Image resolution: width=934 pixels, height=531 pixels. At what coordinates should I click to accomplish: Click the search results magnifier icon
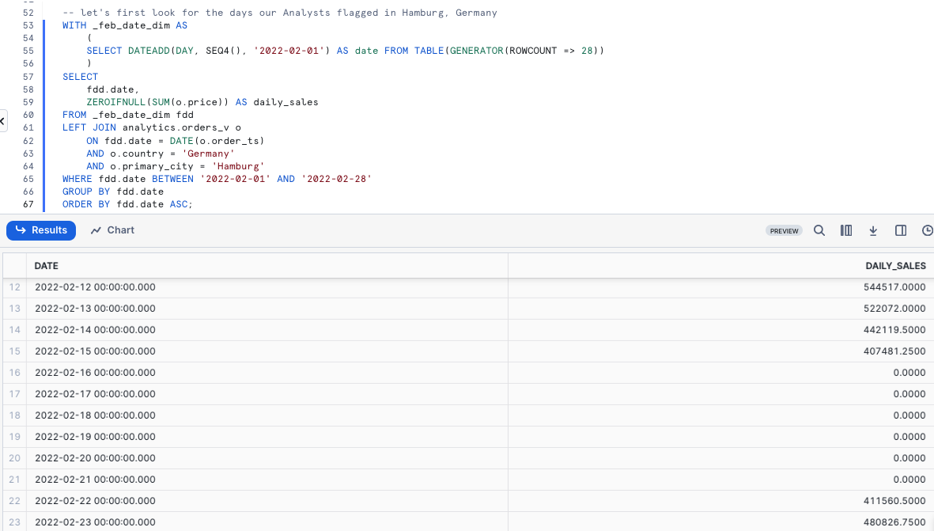click(x=819, y=230)
